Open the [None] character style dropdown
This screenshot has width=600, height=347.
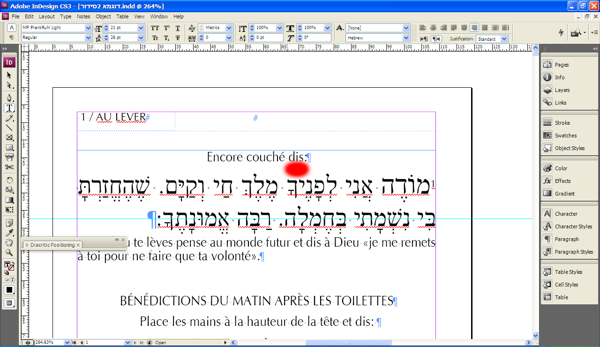(x=406, y=28)
